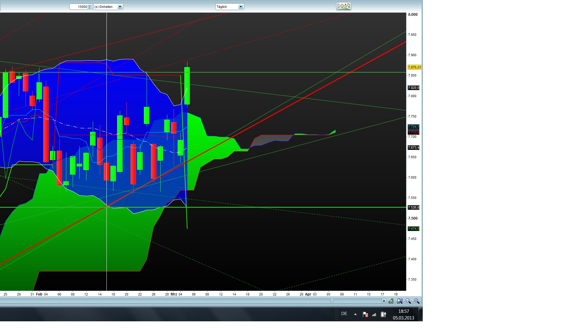Open chart settings wrench candlestick icon
Screen dimensions: 584x328
coord(391,301)
